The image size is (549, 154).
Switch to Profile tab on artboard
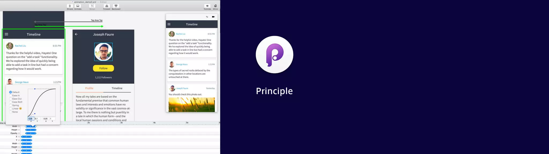coord(89,88)
